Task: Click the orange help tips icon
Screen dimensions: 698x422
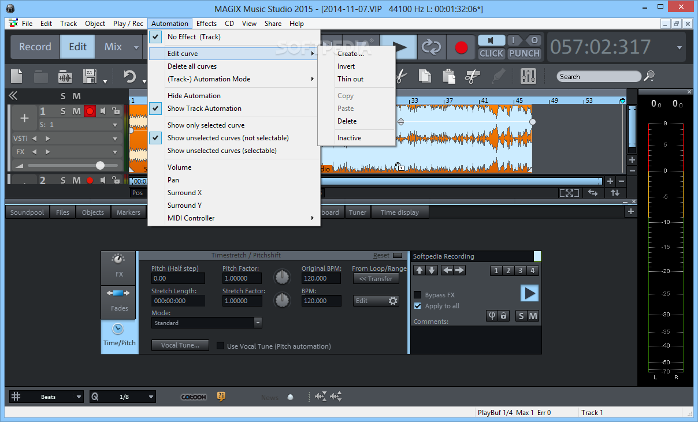Action: coord(221,397)
